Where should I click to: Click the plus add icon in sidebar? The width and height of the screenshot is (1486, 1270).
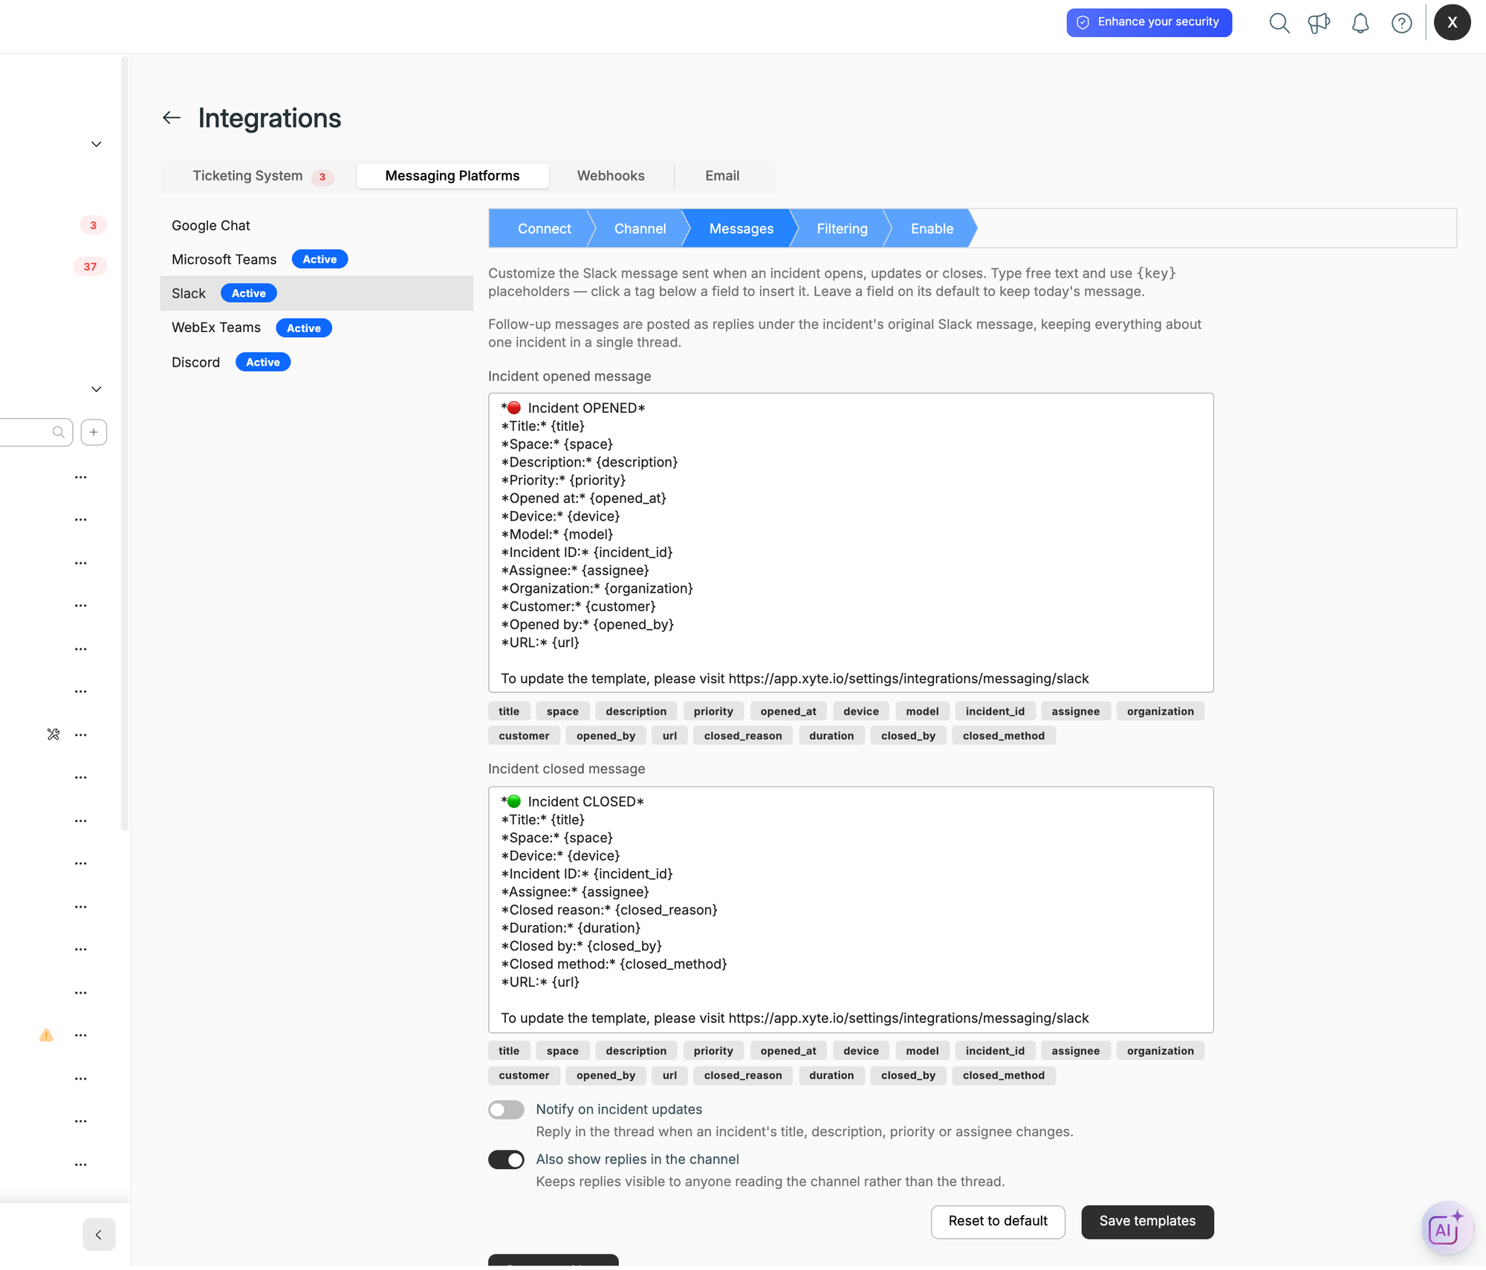click(x=94, y=432)
